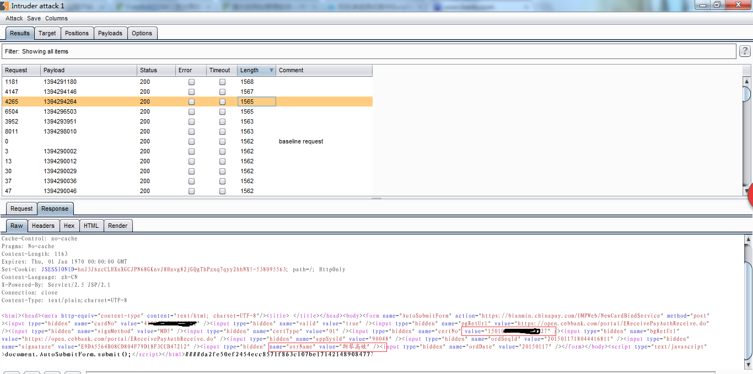The height and width of the screenshot is (374, 753).
Task: Toggle Error checkbox for request 8011
Action: [192, 131]
